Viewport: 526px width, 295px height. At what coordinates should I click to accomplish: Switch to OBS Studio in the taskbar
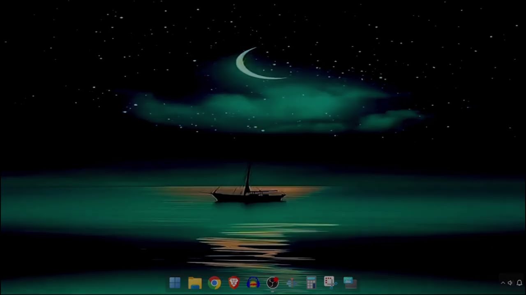tap(272, 283)
